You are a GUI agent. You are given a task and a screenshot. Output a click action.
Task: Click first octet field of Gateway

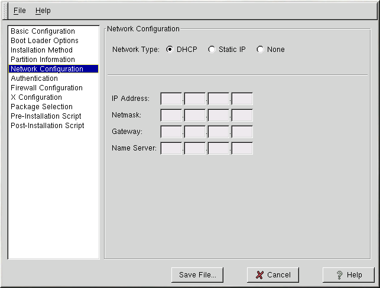click(171, 132)
